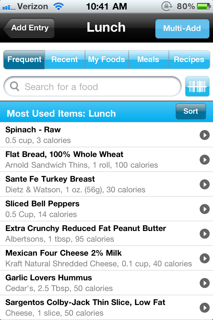The image size is (213, 320).
Task: Tap arrow for Extra Crunchy Reduced Fat Peanut Butter
Action: tap(204, 234)
